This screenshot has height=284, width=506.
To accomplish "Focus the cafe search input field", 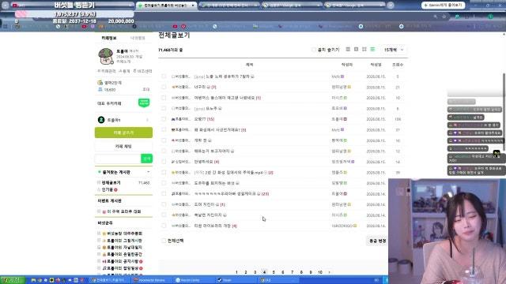I will tap(118, 159).
